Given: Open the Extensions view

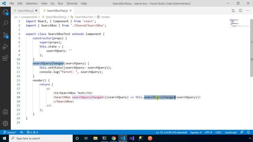Looking at the screenshot, I should coord(5,58).
